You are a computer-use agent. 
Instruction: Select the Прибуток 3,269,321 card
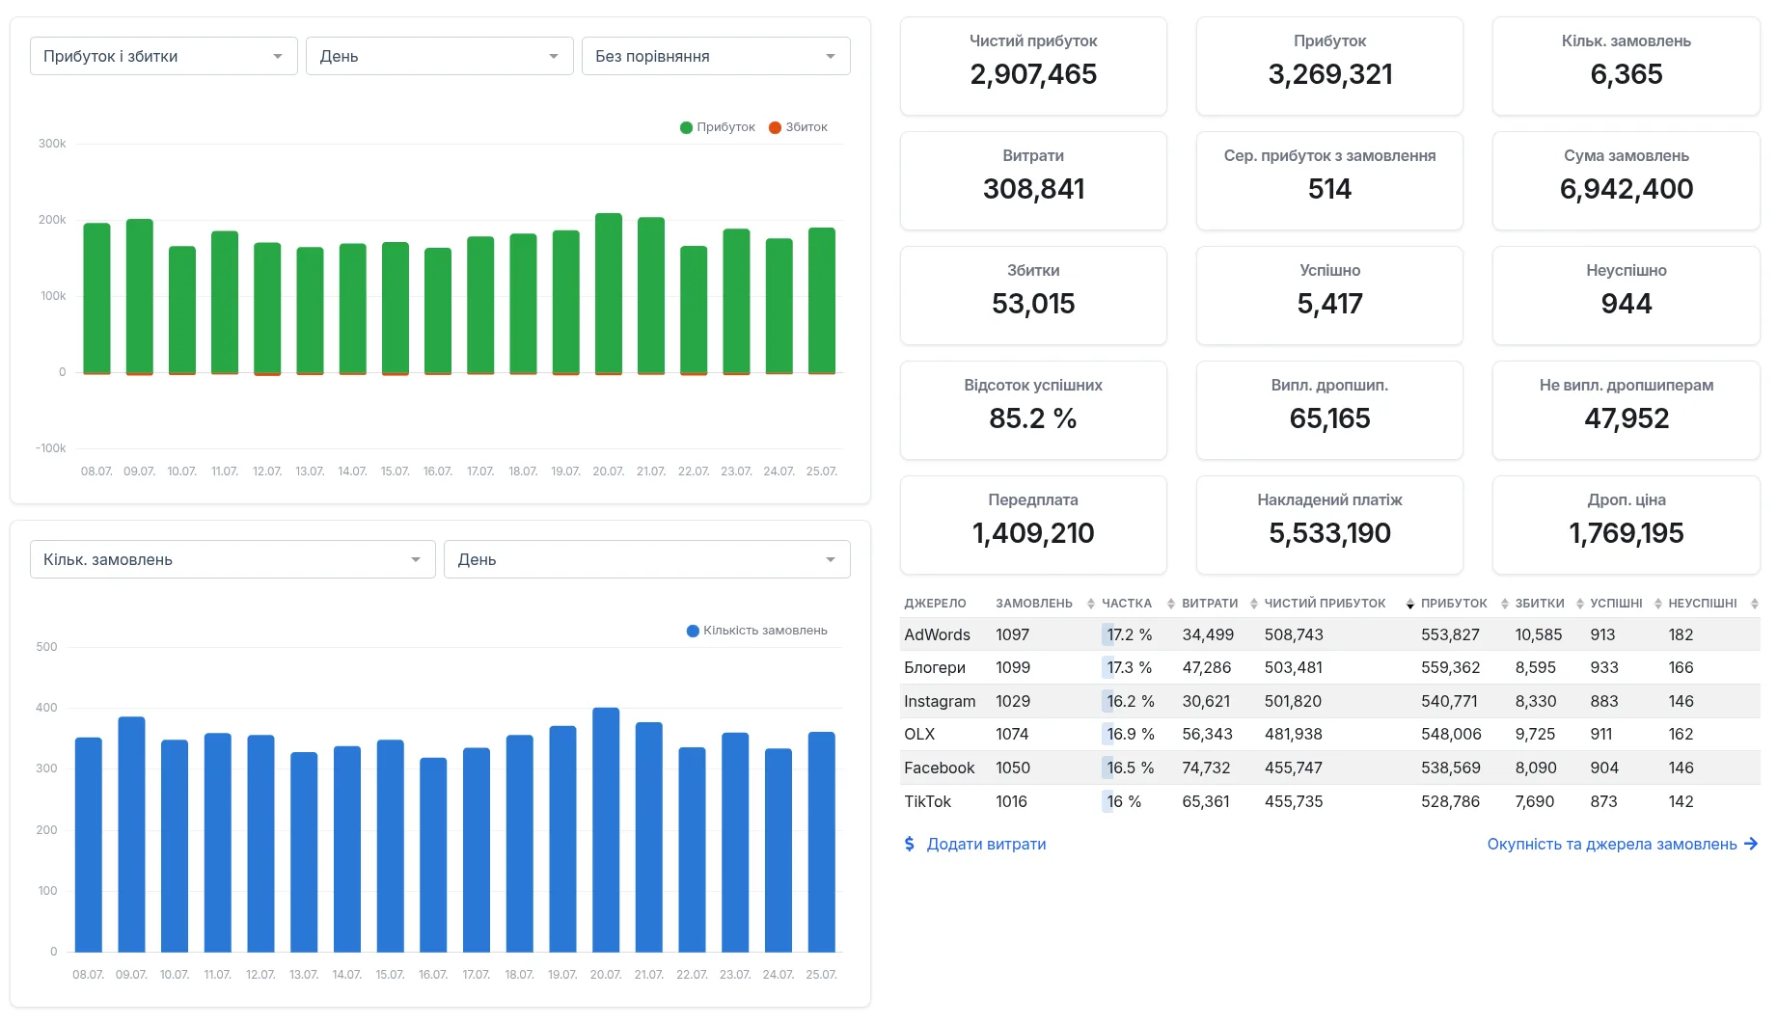tap(1329, 66)
